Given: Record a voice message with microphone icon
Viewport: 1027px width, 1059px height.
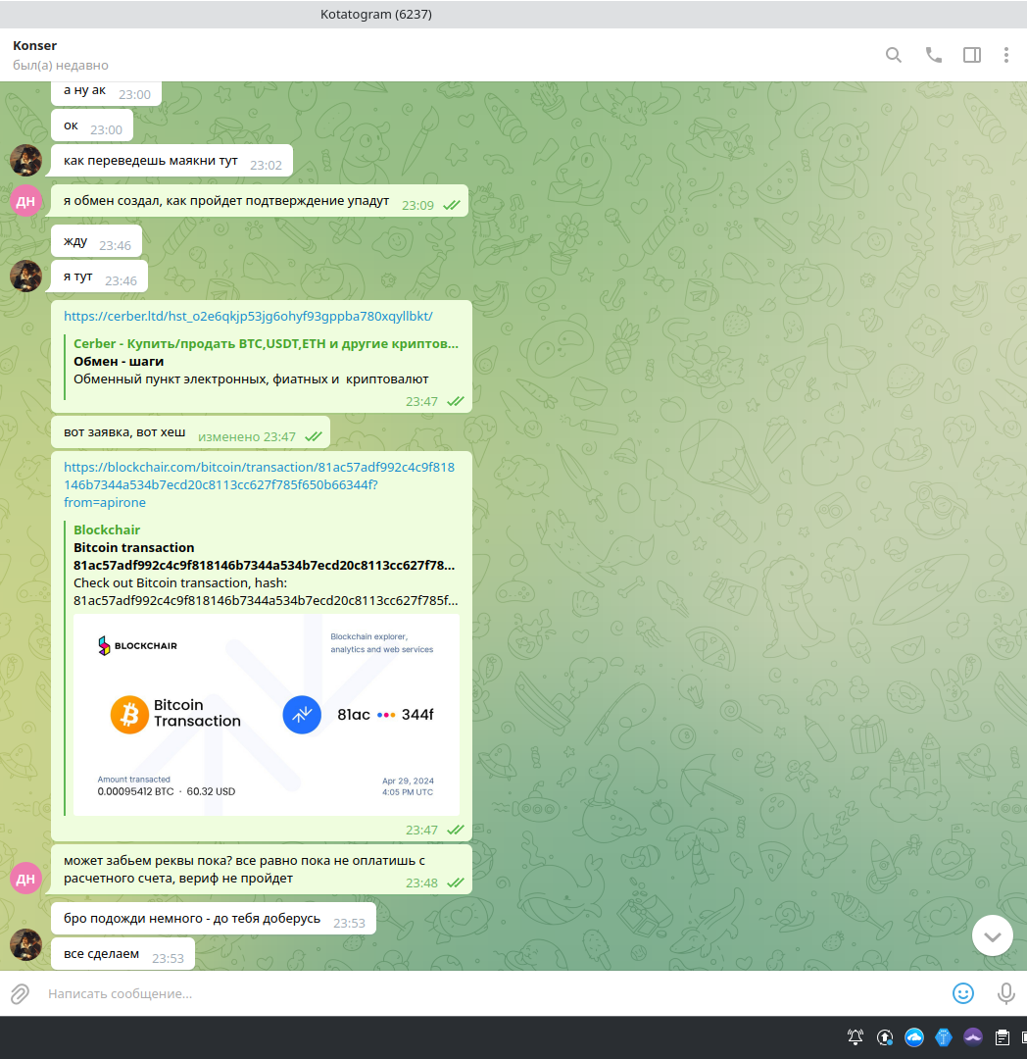Looking at the screenshot, I should (x=1006, y=993).
